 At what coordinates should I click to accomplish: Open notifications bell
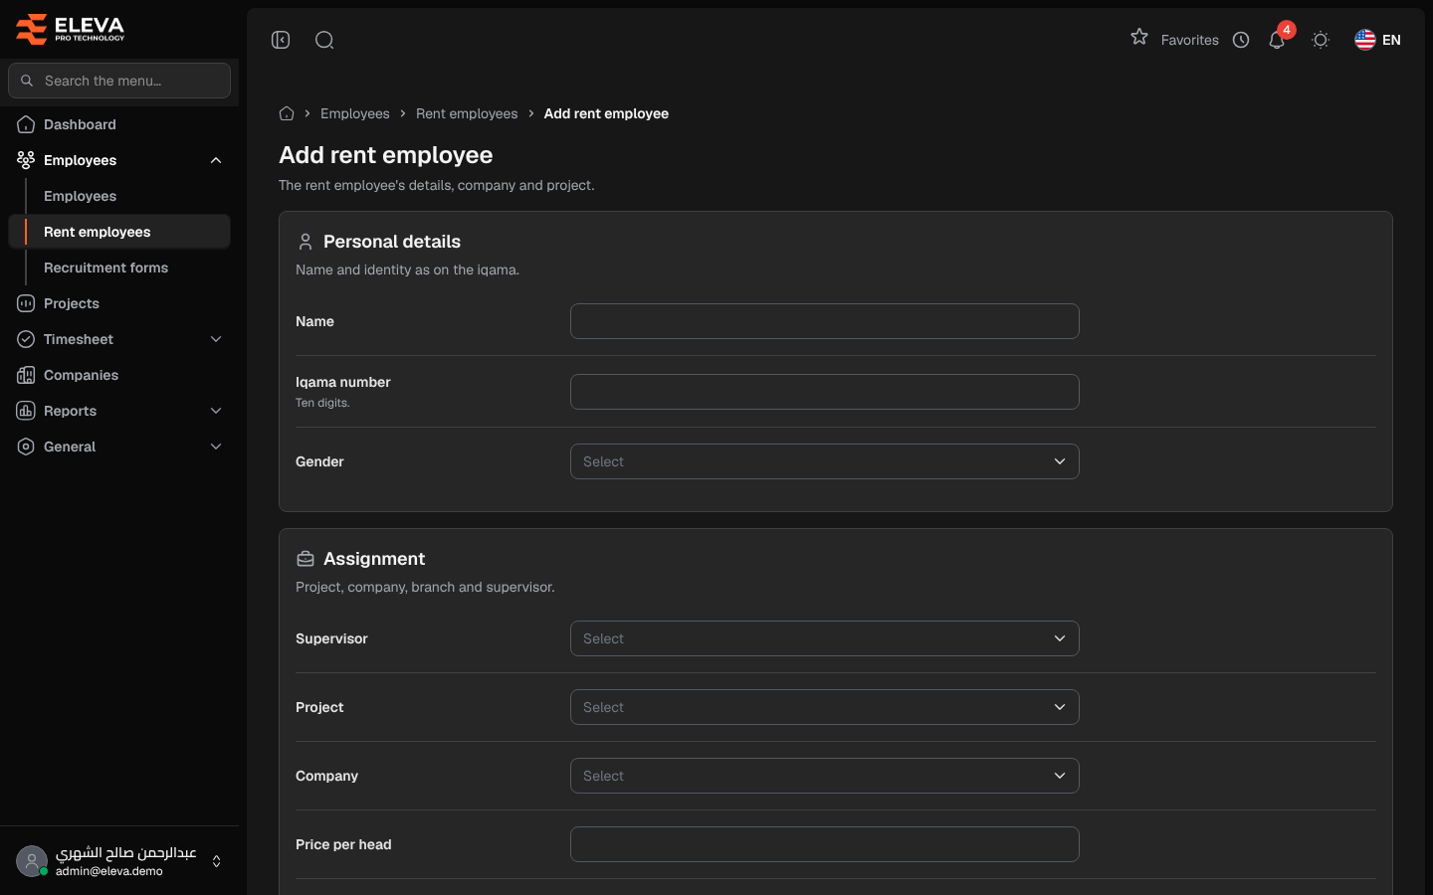(x=1277, y=40)
